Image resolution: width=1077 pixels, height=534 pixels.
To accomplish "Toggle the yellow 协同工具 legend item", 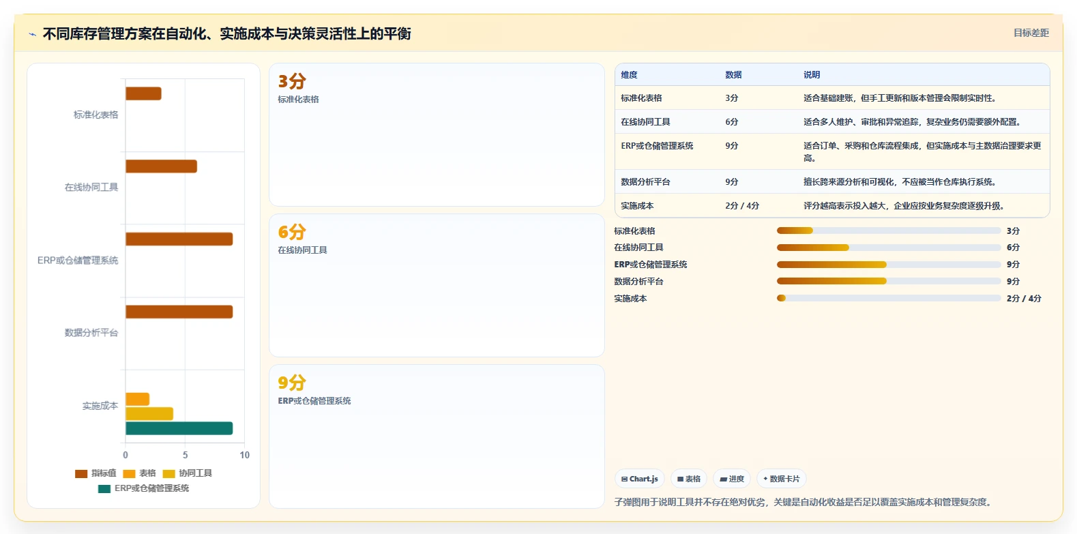I will [188, 473].
